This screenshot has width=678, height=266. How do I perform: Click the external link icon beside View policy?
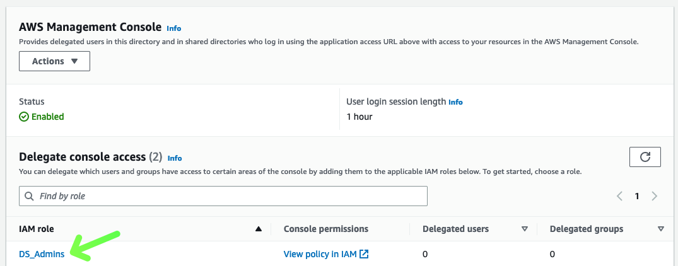[364, 255]
